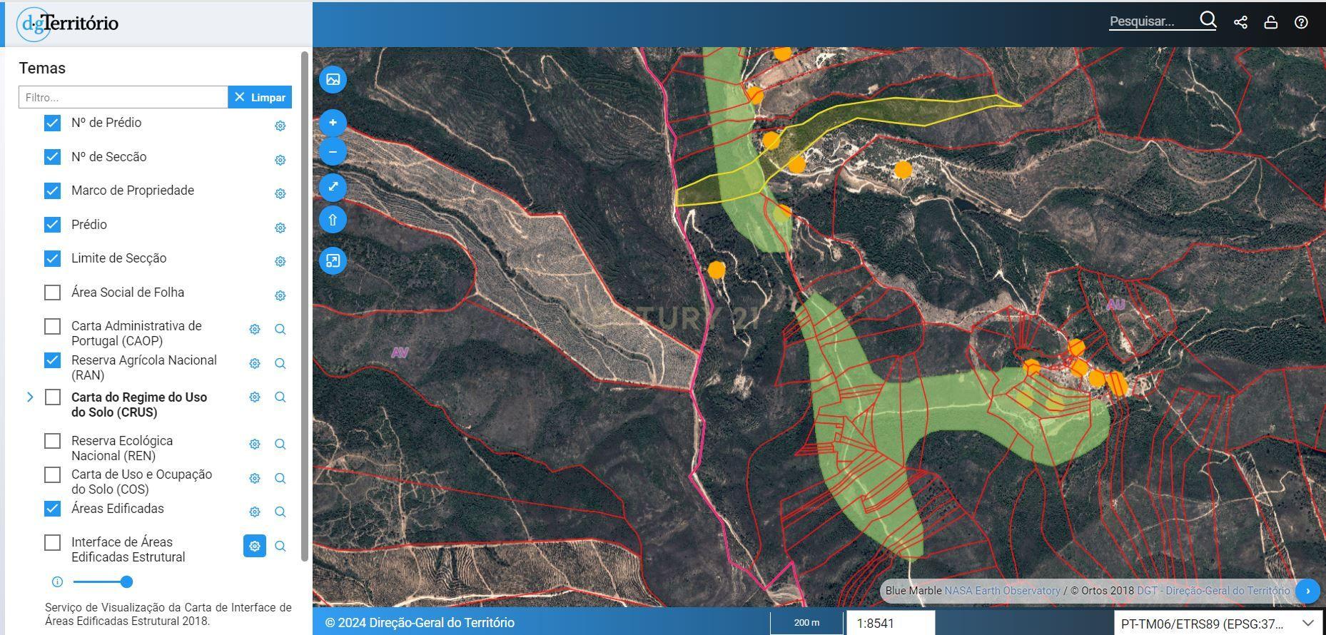Collapse the attribution bar with arrow button
The image size is (1326, 635).
coord(1307,591)
